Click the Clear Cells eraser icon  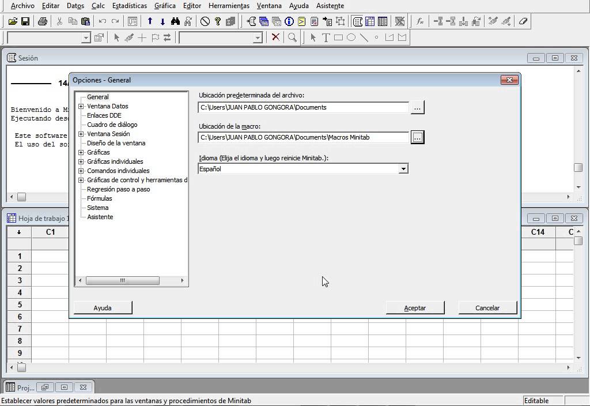[x=523, y=21]
